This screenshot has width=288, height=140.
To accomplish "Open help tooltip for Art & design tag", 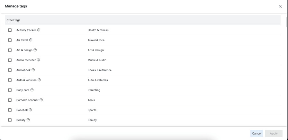I will pos(35,50).
